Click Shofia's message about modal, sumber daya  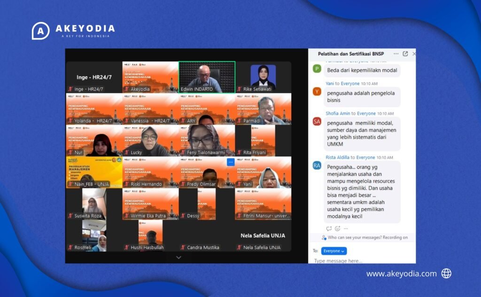pos(362,133)
